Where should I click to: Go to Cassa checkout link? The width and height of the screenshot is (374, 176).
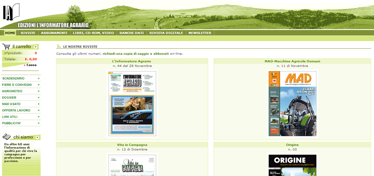coord(32,65)
